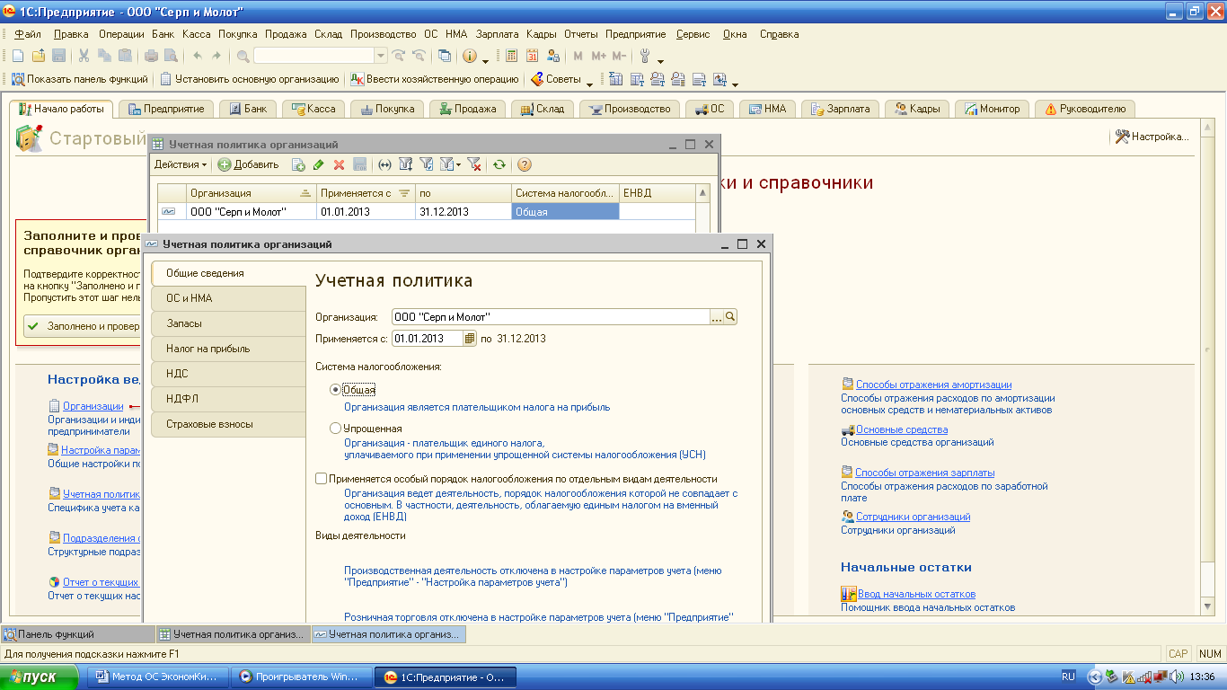Open the Операции menu

coord(121,34)
